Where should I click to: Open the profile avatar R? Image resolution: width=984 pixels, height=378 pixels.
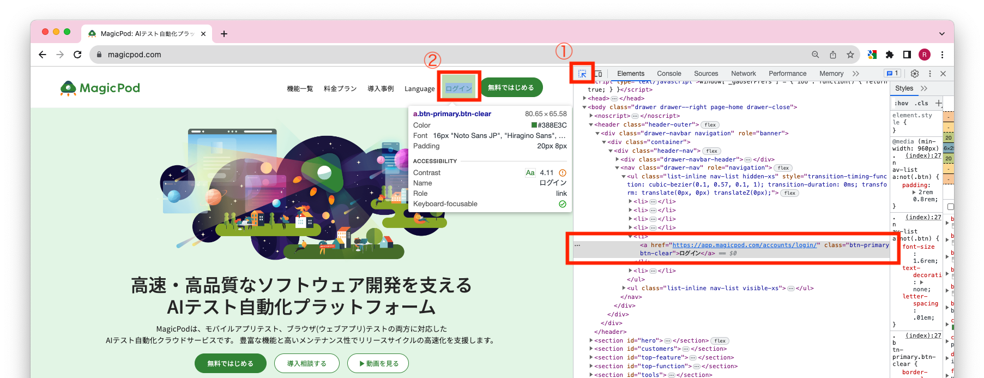click(925, 55)
